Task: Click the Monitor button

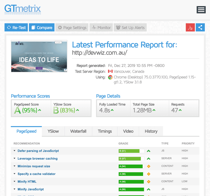Action: pyautogui.click(x=101, y=28)
